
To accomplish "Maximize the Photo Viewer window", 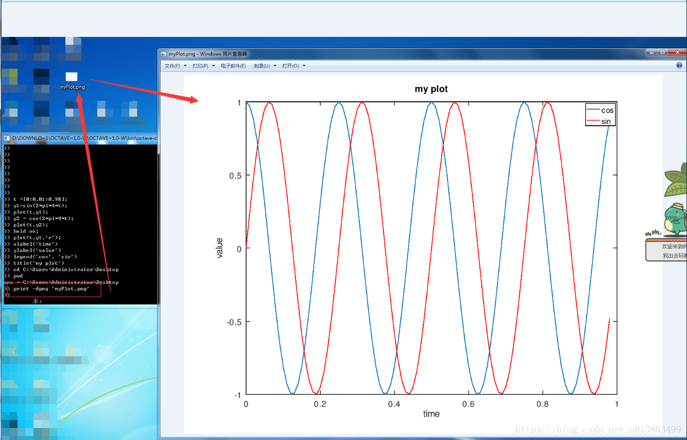I will 663,52.
